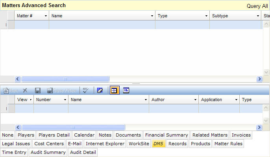Switch to the WorkSite tab
Viewport: 270px width, 157px height.
click(139, 144)
